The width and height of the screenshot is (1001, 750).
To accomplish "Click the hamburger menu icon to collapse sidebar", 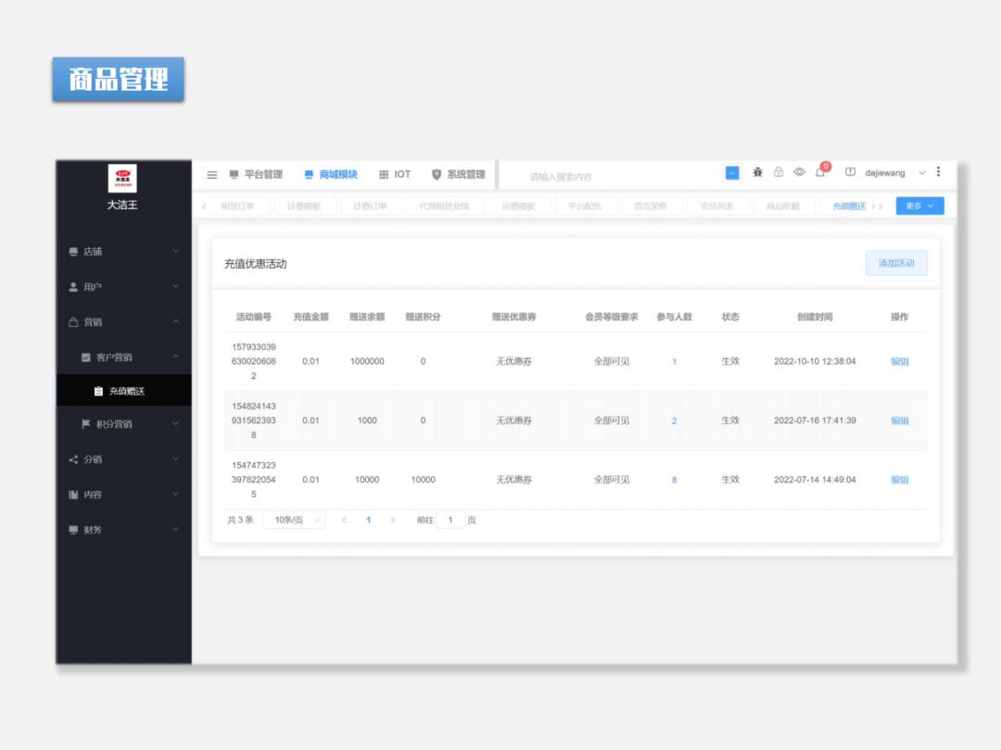I will point(211,173).
